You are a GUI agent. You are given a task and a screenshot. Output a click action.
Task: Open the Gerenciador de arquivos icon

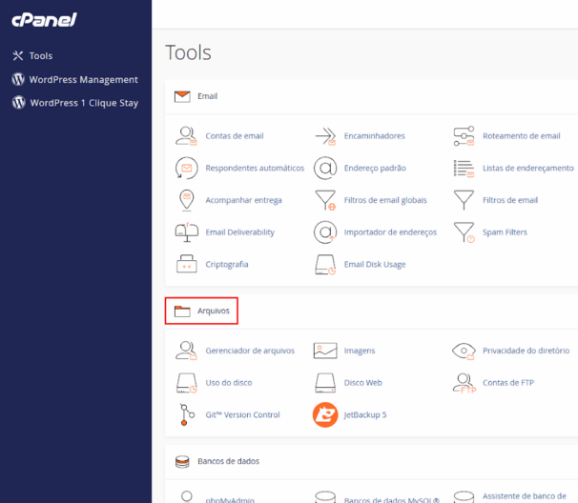pos(186,351)
